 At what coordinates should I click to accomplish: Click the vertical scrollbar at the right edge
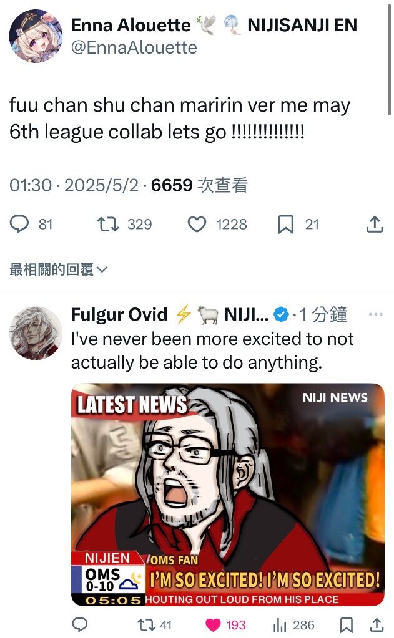click(x=390, y=57)
